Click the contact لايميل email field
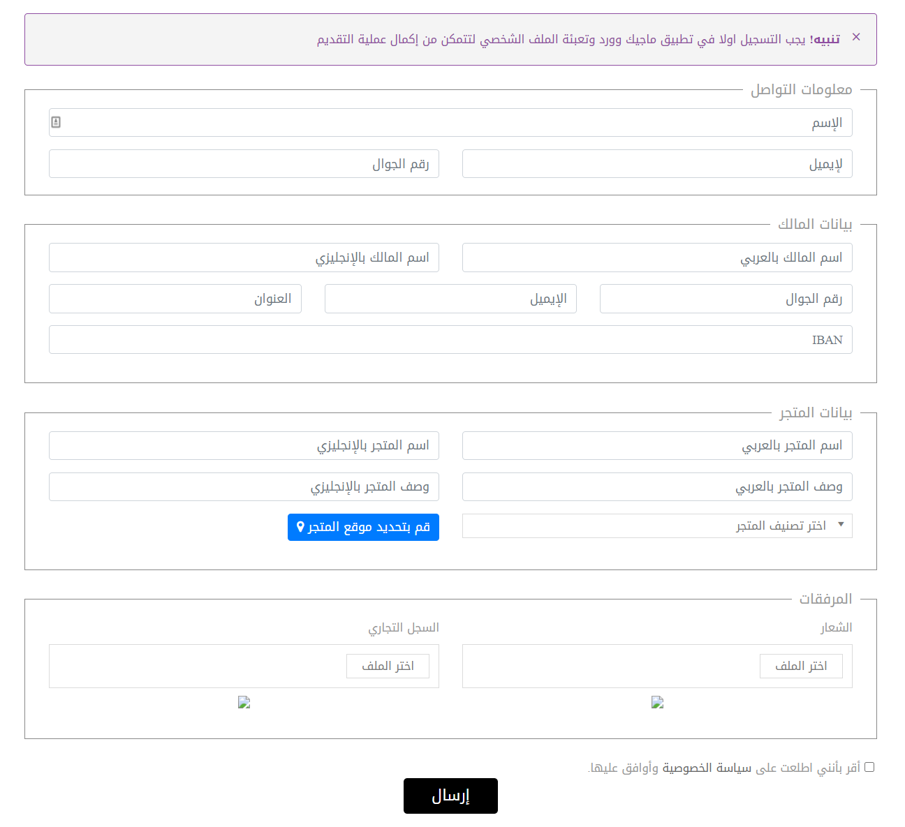 point(656,164)
